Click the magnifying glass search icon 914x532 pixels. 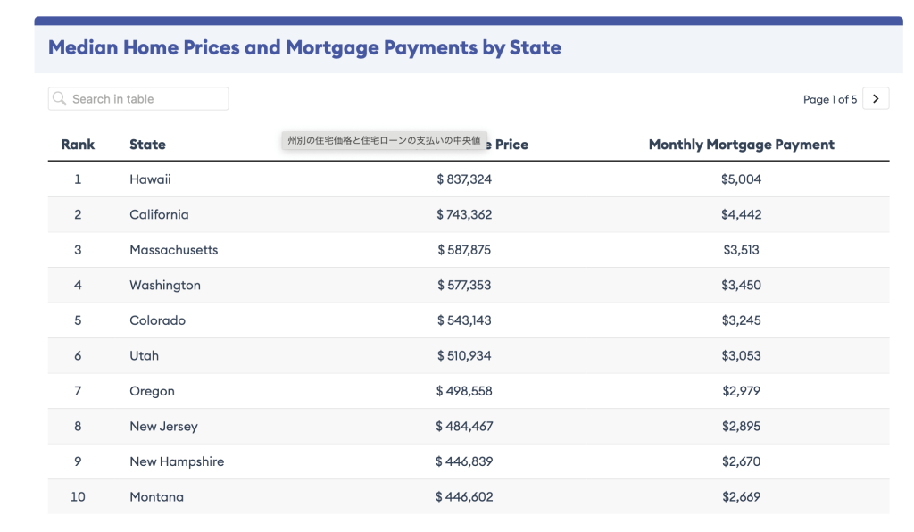point(60,99)
